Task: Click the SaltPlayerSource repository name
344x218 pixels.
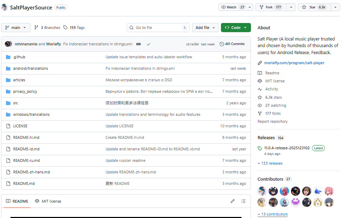Action: [x=31, y=7]
